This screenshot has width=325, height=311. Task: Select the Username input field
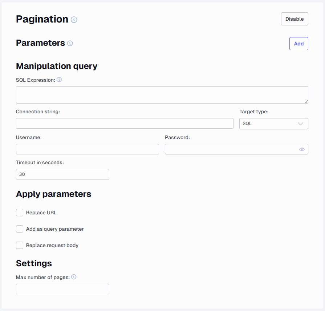point(88,149)
